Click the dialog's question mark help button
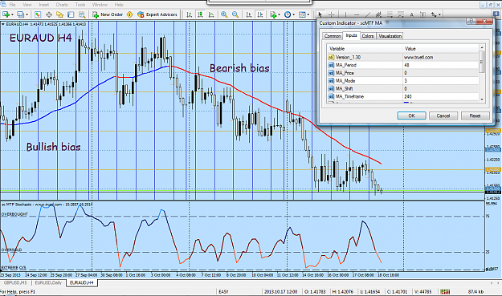Screen dimensions: 502x296 (471, 21)
